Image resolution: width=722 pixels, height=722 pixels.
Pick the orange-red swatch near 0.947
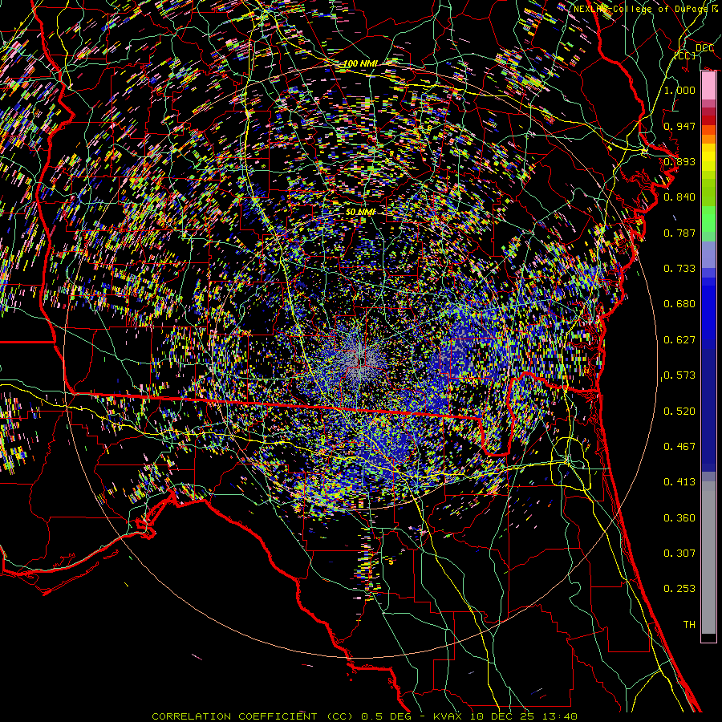[x=708, y=130]
